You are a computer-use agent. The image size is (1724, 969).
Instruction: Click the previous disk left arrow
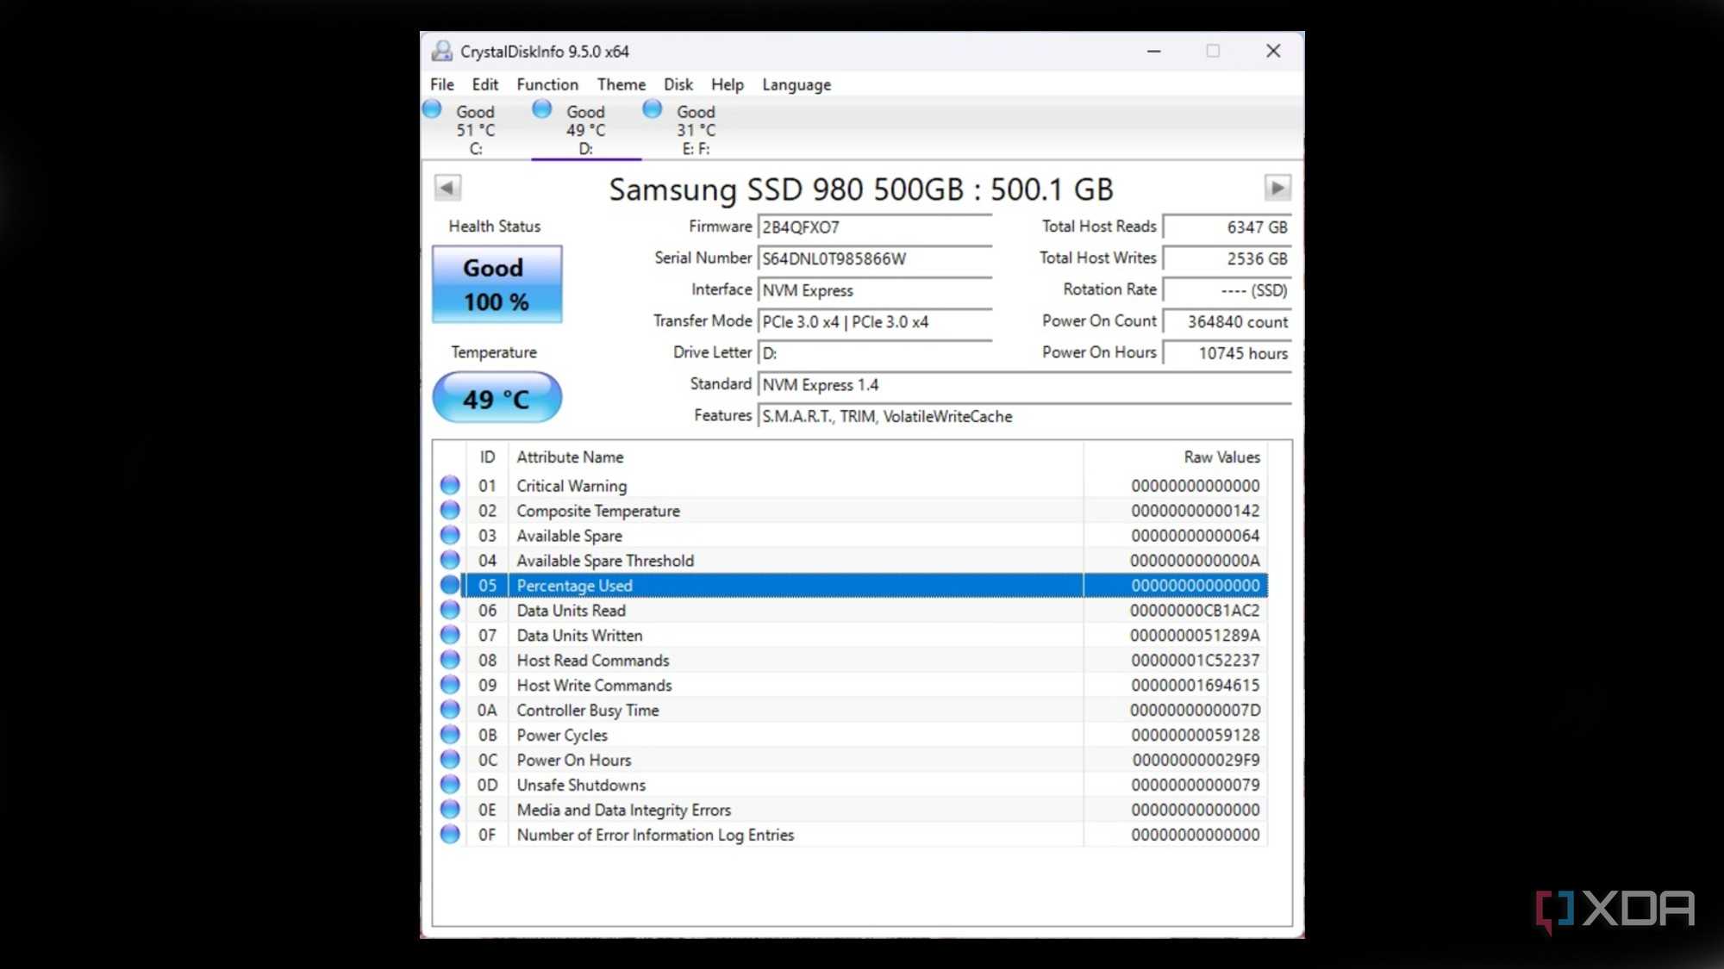[447, 188]
